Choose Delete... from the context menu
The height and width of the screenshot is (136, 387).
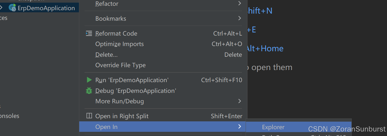click(163, 55)
